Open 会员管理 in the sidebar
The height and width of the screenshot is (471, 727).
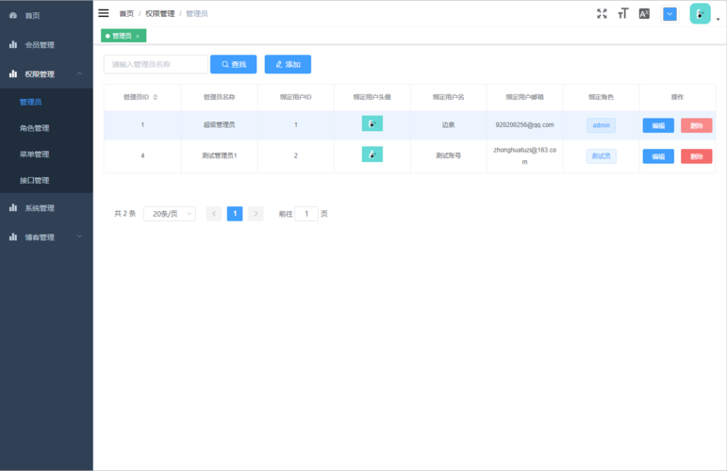46,45
